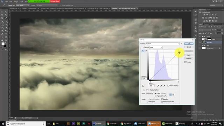The height and width of the screenshot is (126, 224).
Task: Select the Rectangular Marquee tool
Action: coord(2,12)
